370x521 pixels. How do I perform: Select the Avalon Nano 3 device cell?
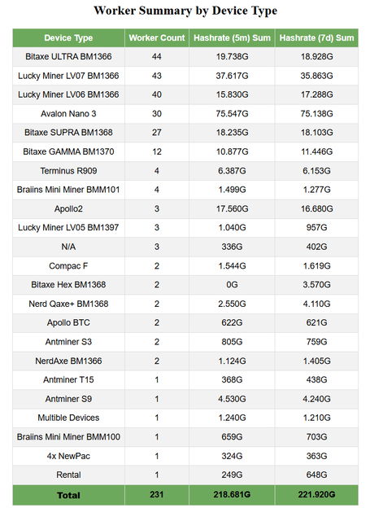[68, 114]
